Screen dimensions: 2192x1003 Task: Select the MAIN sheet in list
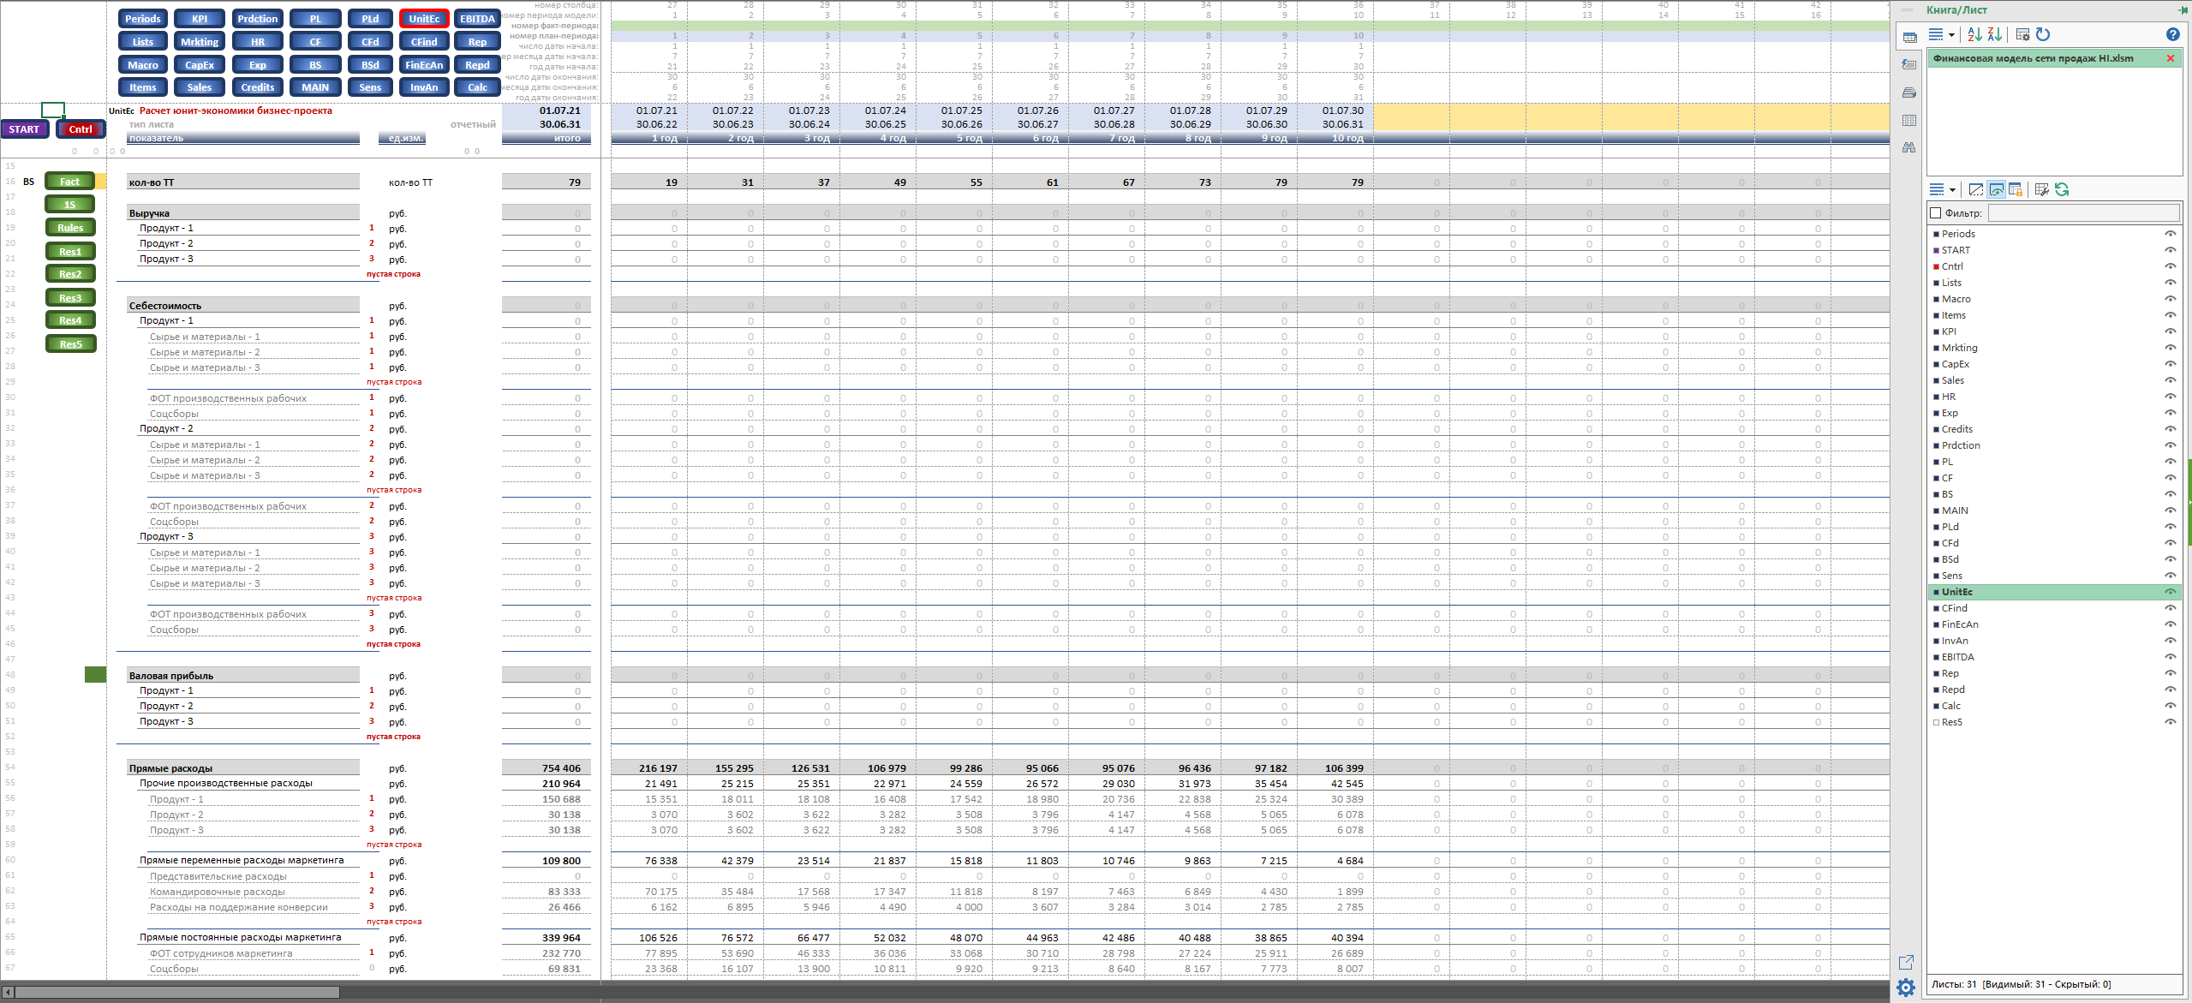click(x=1954, y=510)
